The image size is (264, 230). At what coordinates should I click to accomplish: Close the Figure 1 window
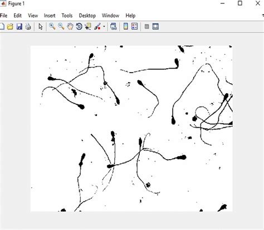[x=258, y=3]
